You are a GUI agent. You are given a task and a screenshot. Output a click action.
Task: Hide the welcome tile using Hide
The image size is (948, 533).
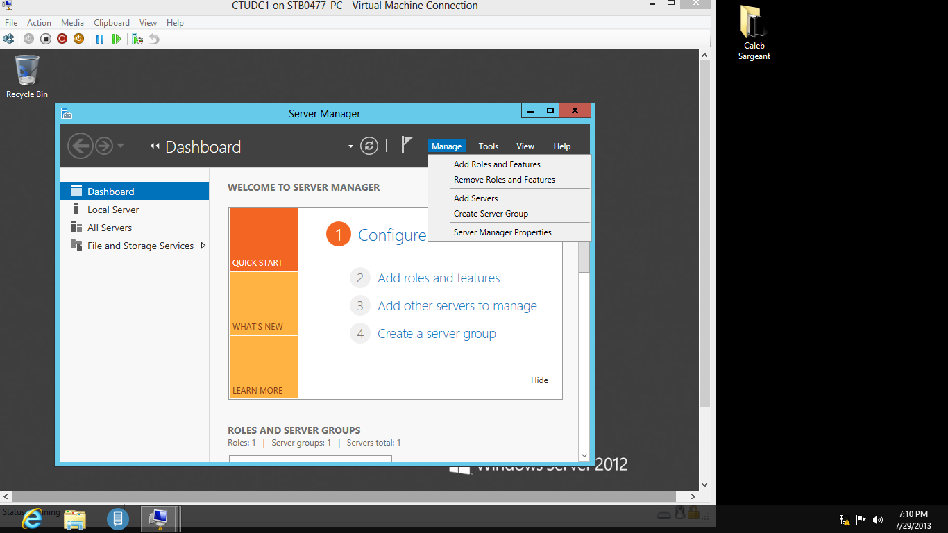point(539,380)
